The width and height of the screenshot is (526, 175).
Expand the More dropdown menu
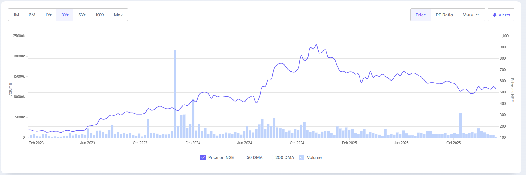click(x=470, y=15)
